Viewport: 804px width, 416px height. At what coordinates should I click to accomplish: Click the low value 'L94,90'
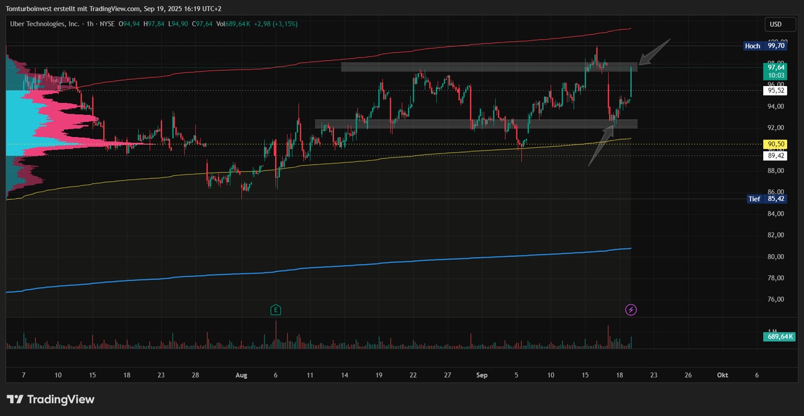coord(179,24)
